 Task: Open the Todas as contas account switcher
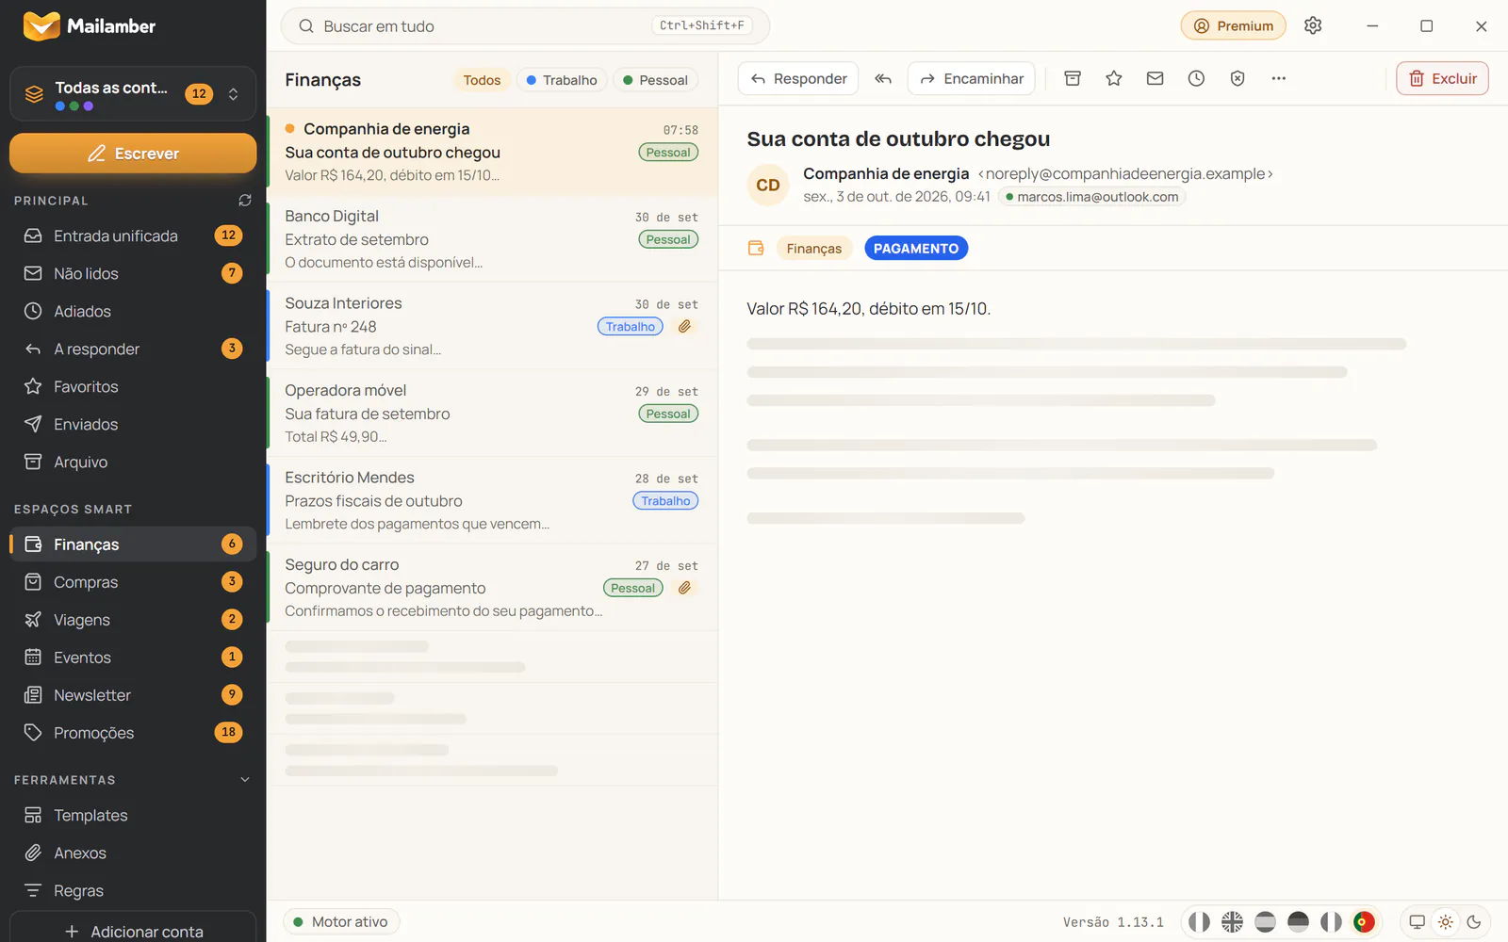point(133,94)
